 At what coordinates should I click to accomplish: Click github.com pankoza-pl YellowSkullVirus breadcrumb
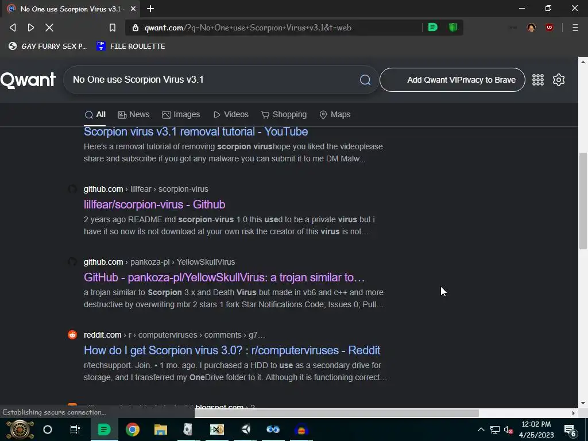point(160,262)
